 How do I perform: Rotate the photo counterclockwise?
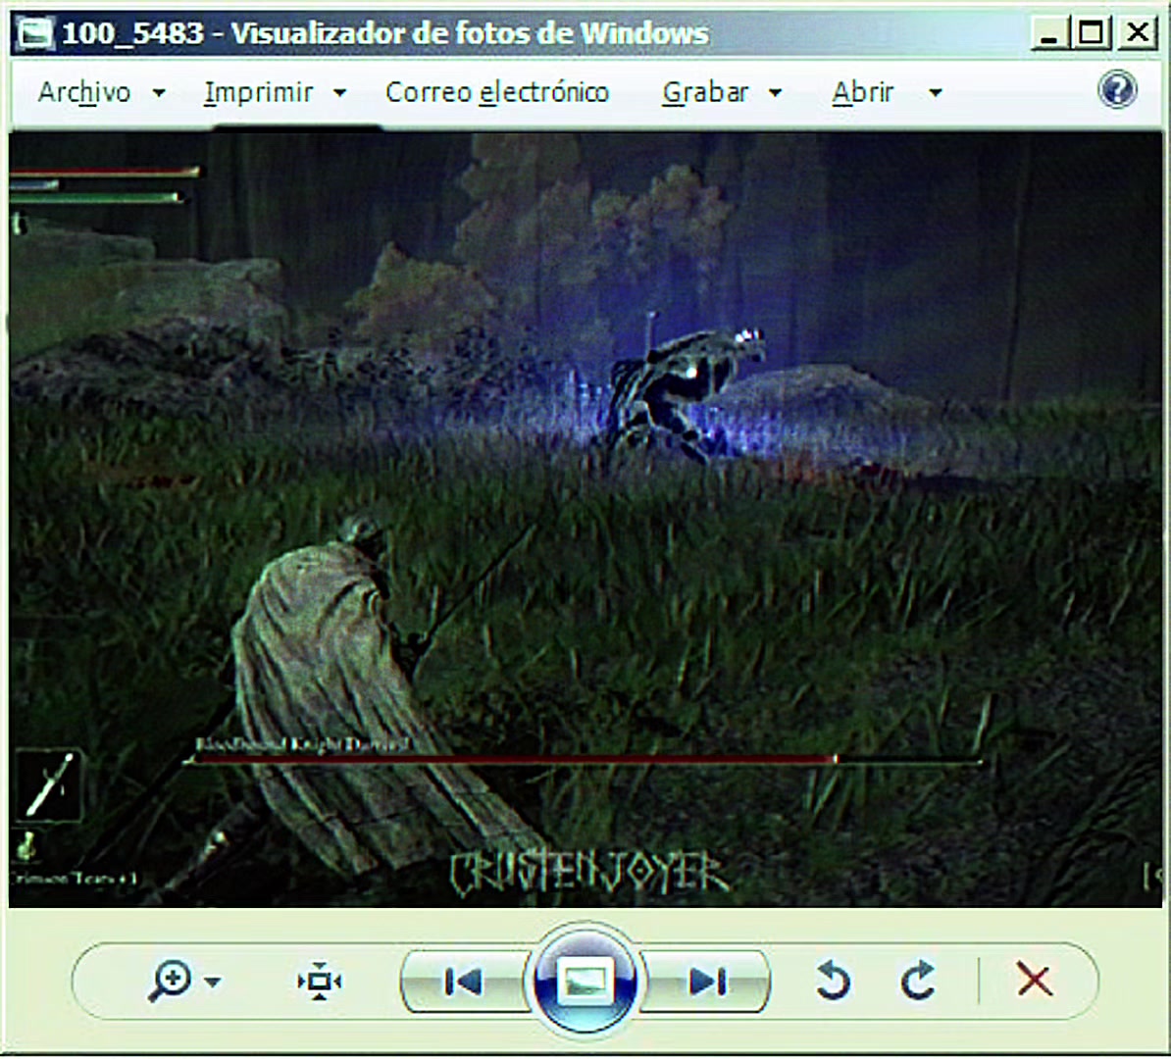point(833,981)
